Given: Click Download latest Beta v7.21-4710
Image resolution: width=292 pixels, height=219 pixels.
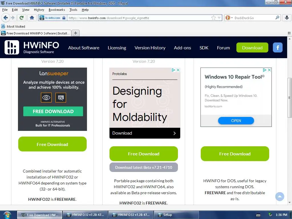Looking at the screenshot, I should click(144, 167).
